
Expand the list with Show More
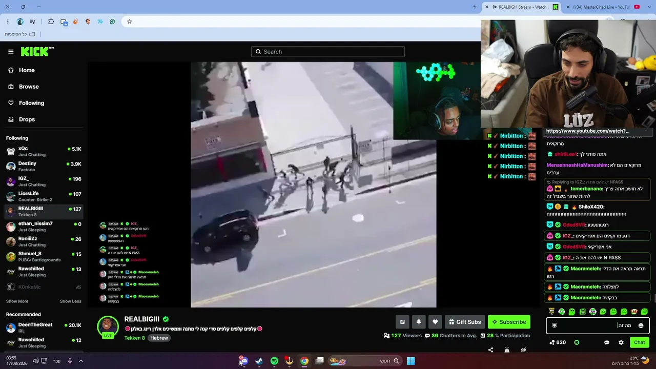pyautogui.click(x=17, y=301)
